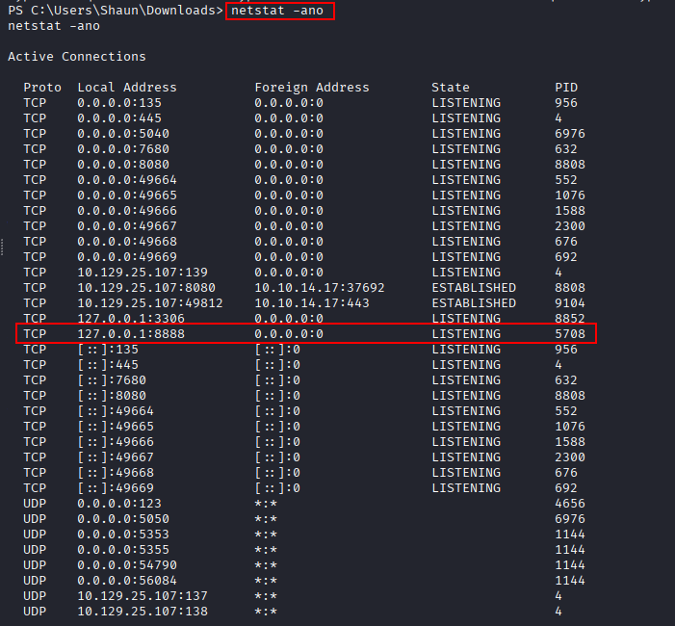Viewport: 675px width, 626px height.
Task: Click the PID column header
Action: [566, 88]
